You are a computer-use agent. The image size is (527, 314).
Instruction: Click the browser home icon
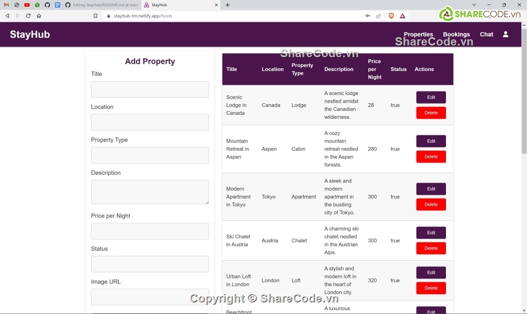39,16
